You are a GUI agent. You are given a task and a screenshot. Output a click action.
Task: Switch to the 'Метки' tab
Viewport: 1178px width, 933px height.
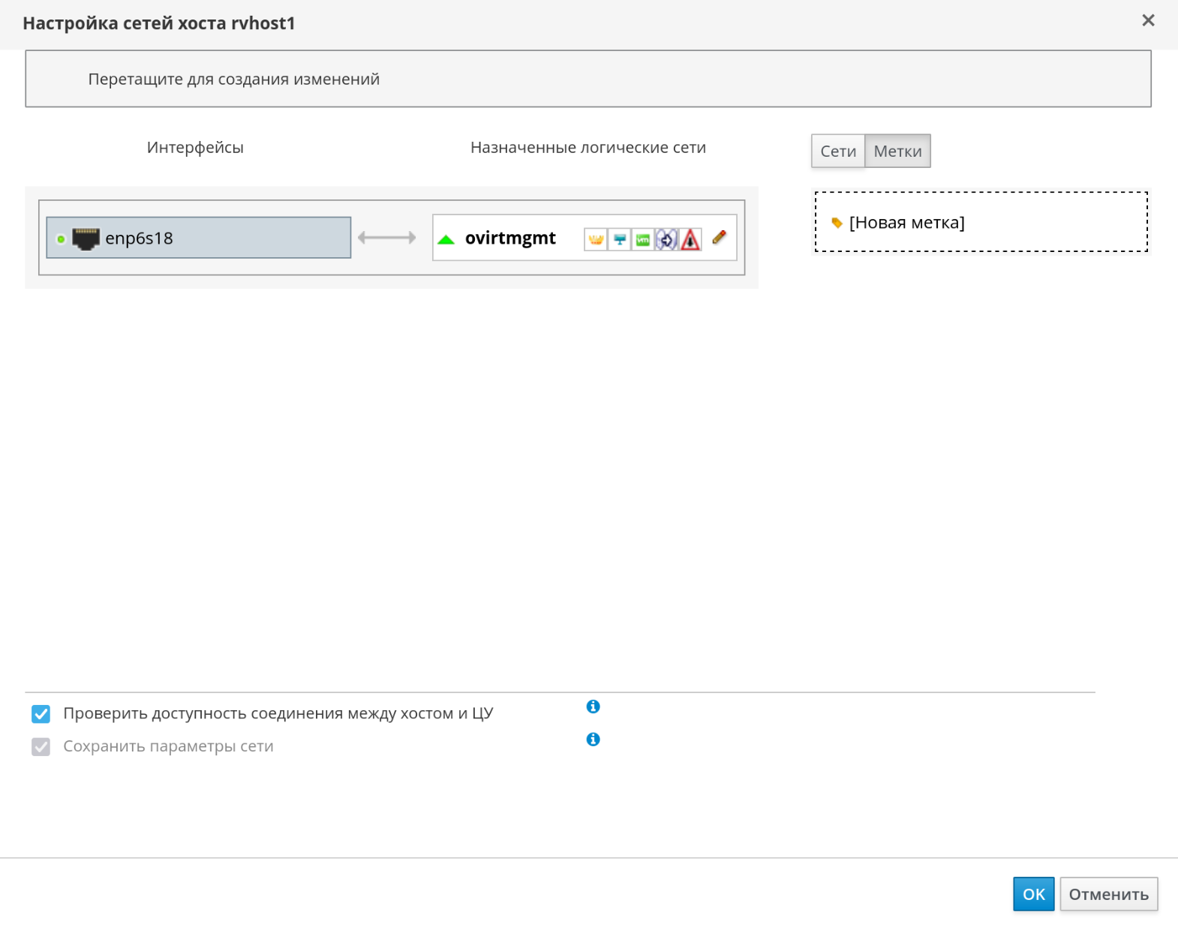[x=897, y=151]
